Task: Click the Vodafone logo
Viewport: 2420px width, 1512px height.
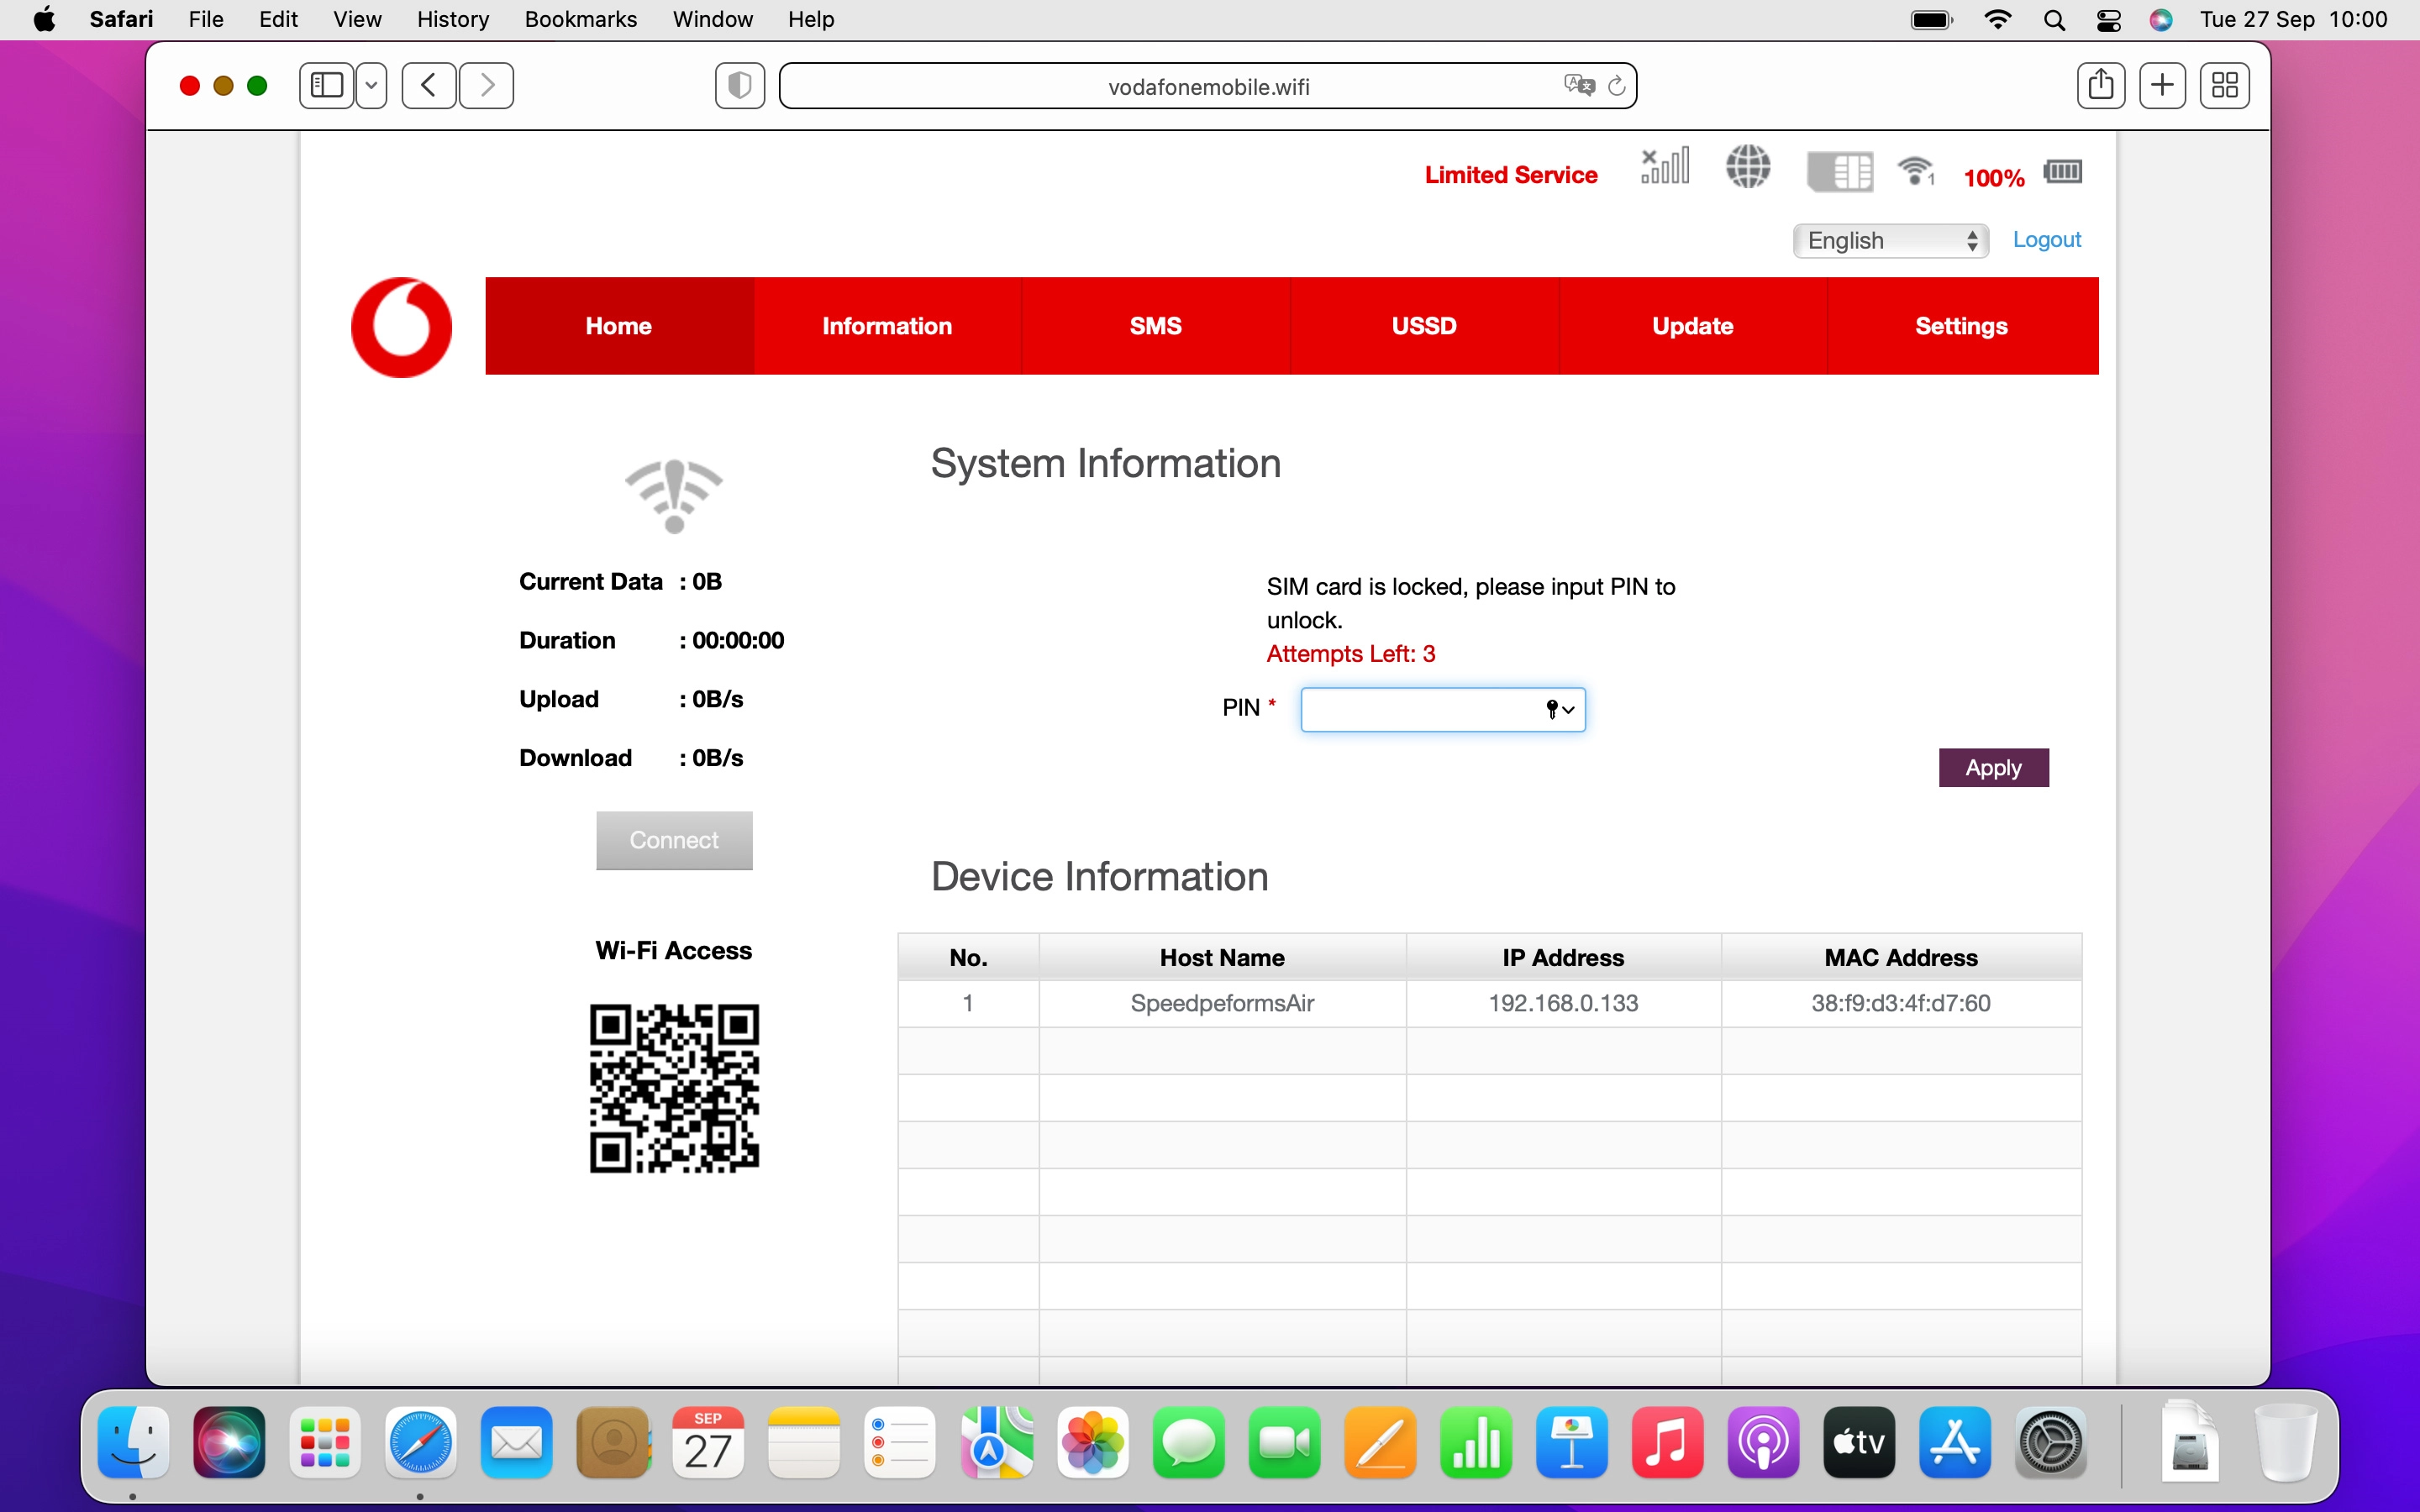Action: tap(401, 327)
